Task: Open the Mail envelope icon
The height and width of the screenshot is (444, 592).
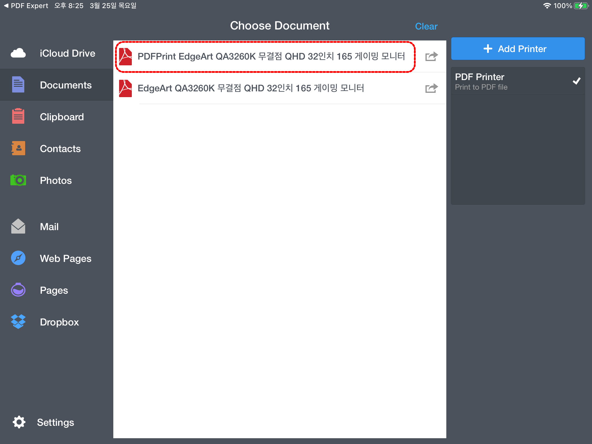Action: (x=18, y=226)
